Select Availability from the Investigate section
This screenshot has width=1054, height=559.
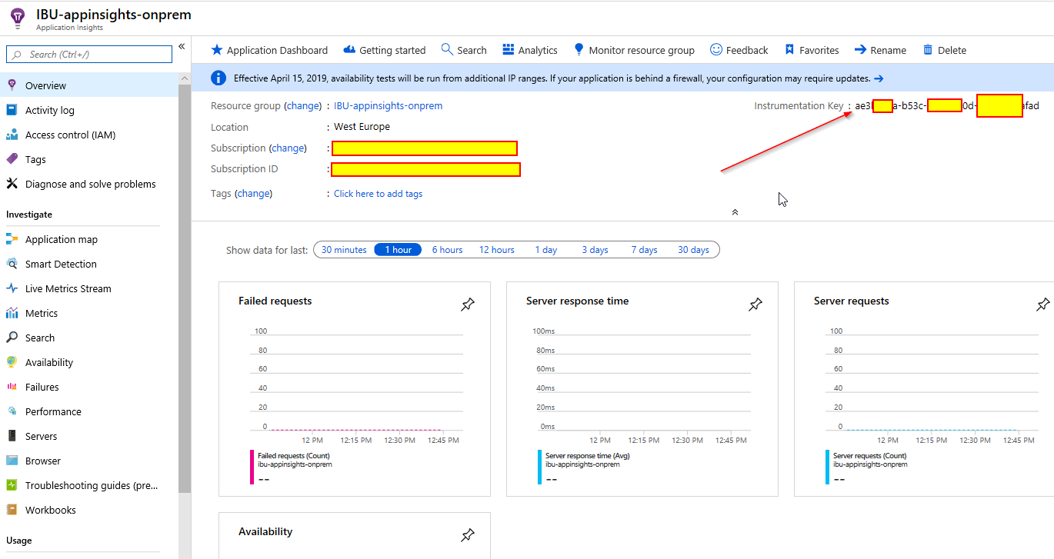[48, 362]
